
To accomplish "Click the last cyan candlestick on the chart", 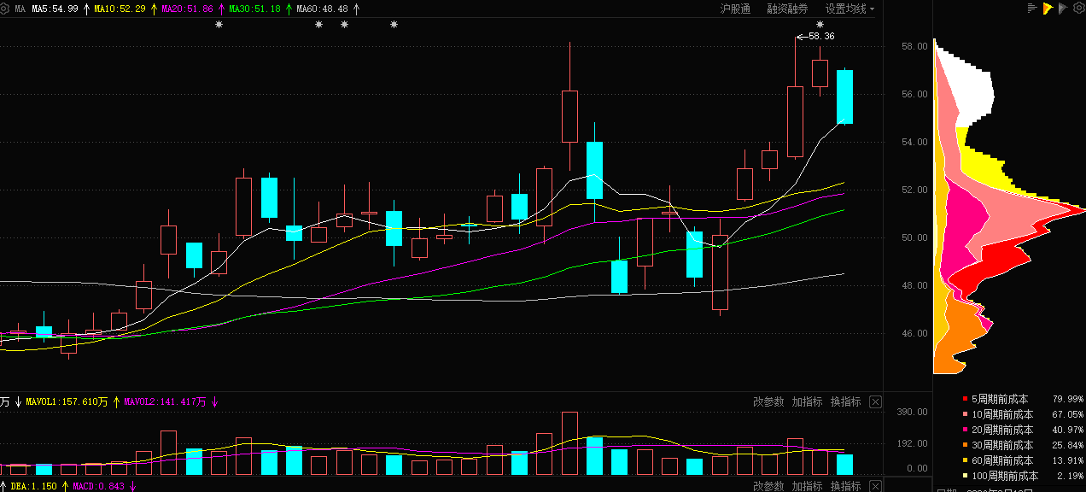I will point(844,97).
